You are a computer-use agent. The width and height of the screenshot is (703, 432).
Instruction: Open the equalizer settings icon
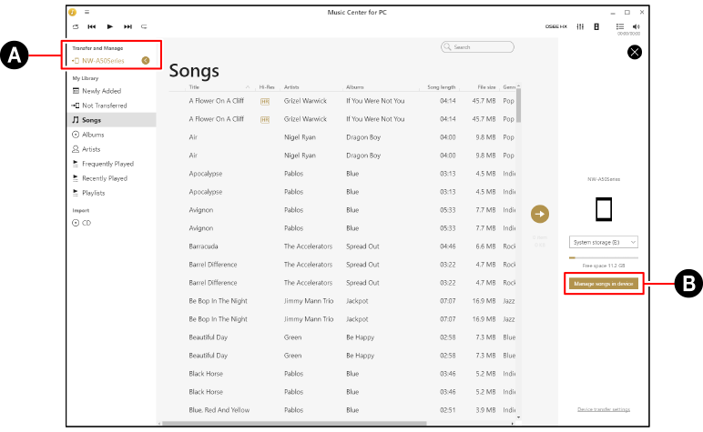coord(581,27)
